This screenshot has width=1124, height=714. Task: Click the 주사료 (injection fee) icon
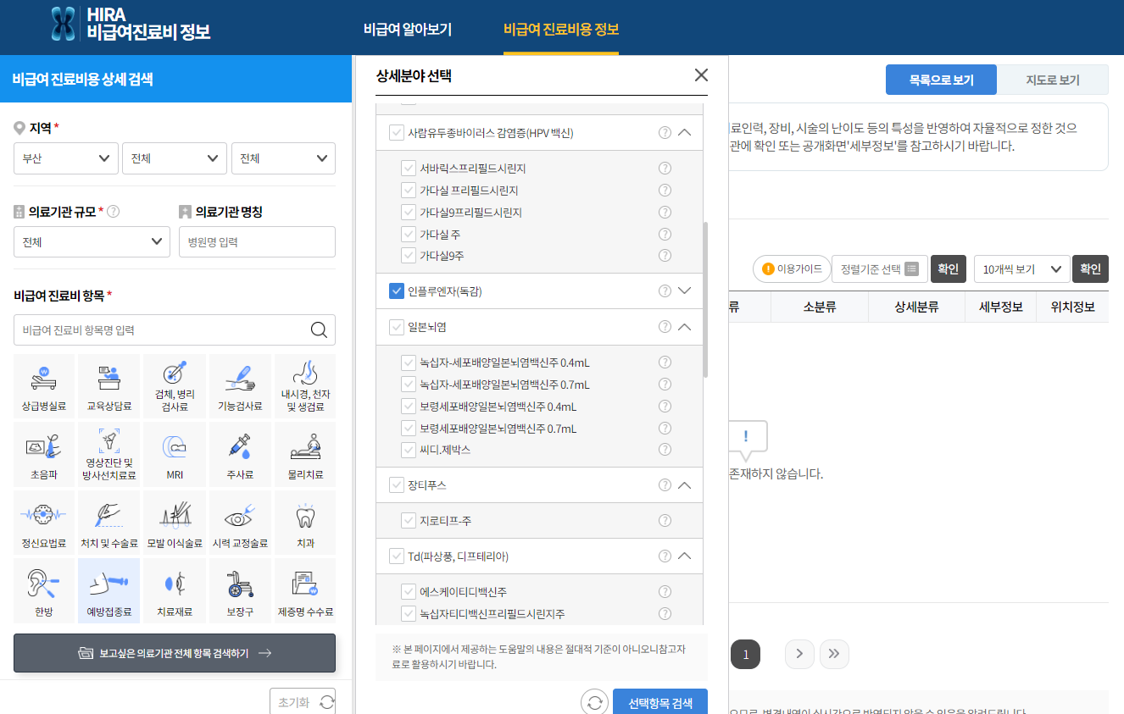[240, 454]
